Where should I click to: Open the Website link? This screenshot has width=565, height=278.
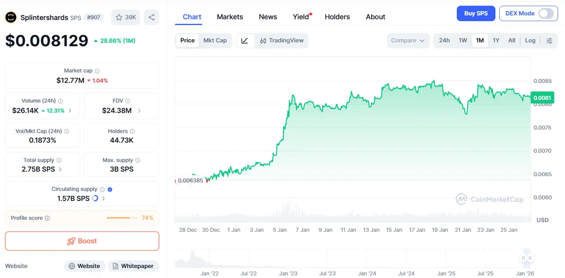[85, 266]
